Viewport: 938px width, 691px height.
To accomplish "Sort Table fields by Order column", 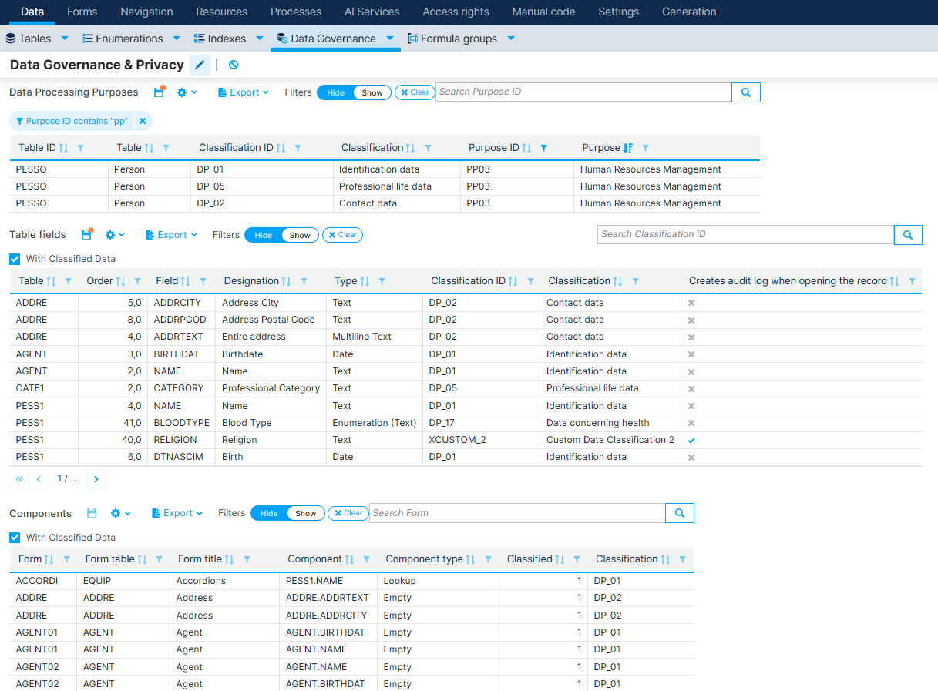I will (x=122, y=281).
